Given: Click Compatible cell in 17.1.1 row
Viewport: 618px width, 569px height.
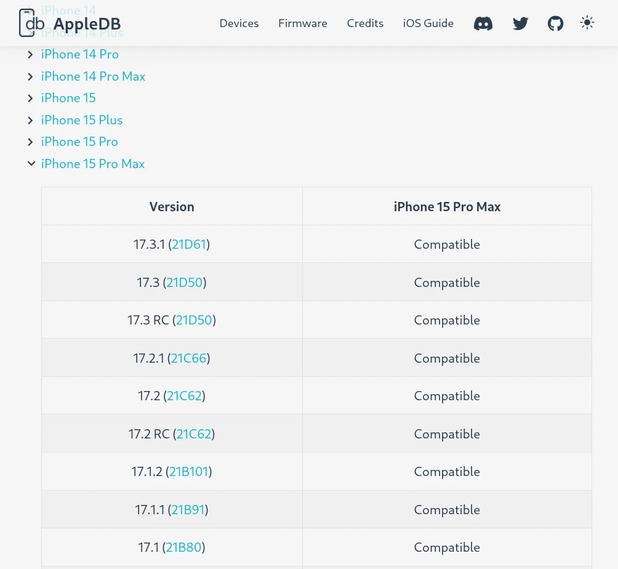Looking at the screenshot, I should [x=447, y=510].
